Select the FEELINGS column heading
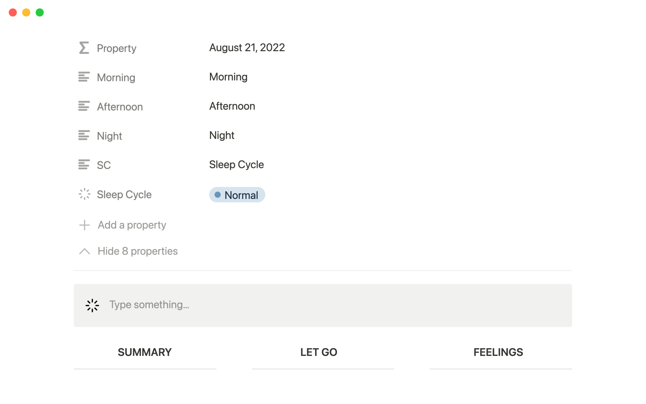The image size is (646, 404). tap(498, 352)
